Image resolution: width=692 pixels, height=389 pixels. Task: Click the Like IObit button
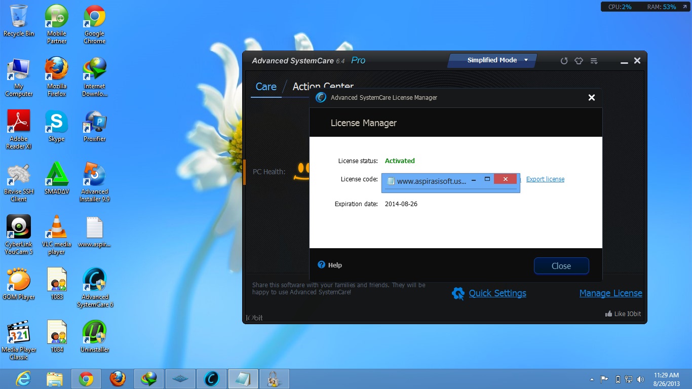pos(623,314)
